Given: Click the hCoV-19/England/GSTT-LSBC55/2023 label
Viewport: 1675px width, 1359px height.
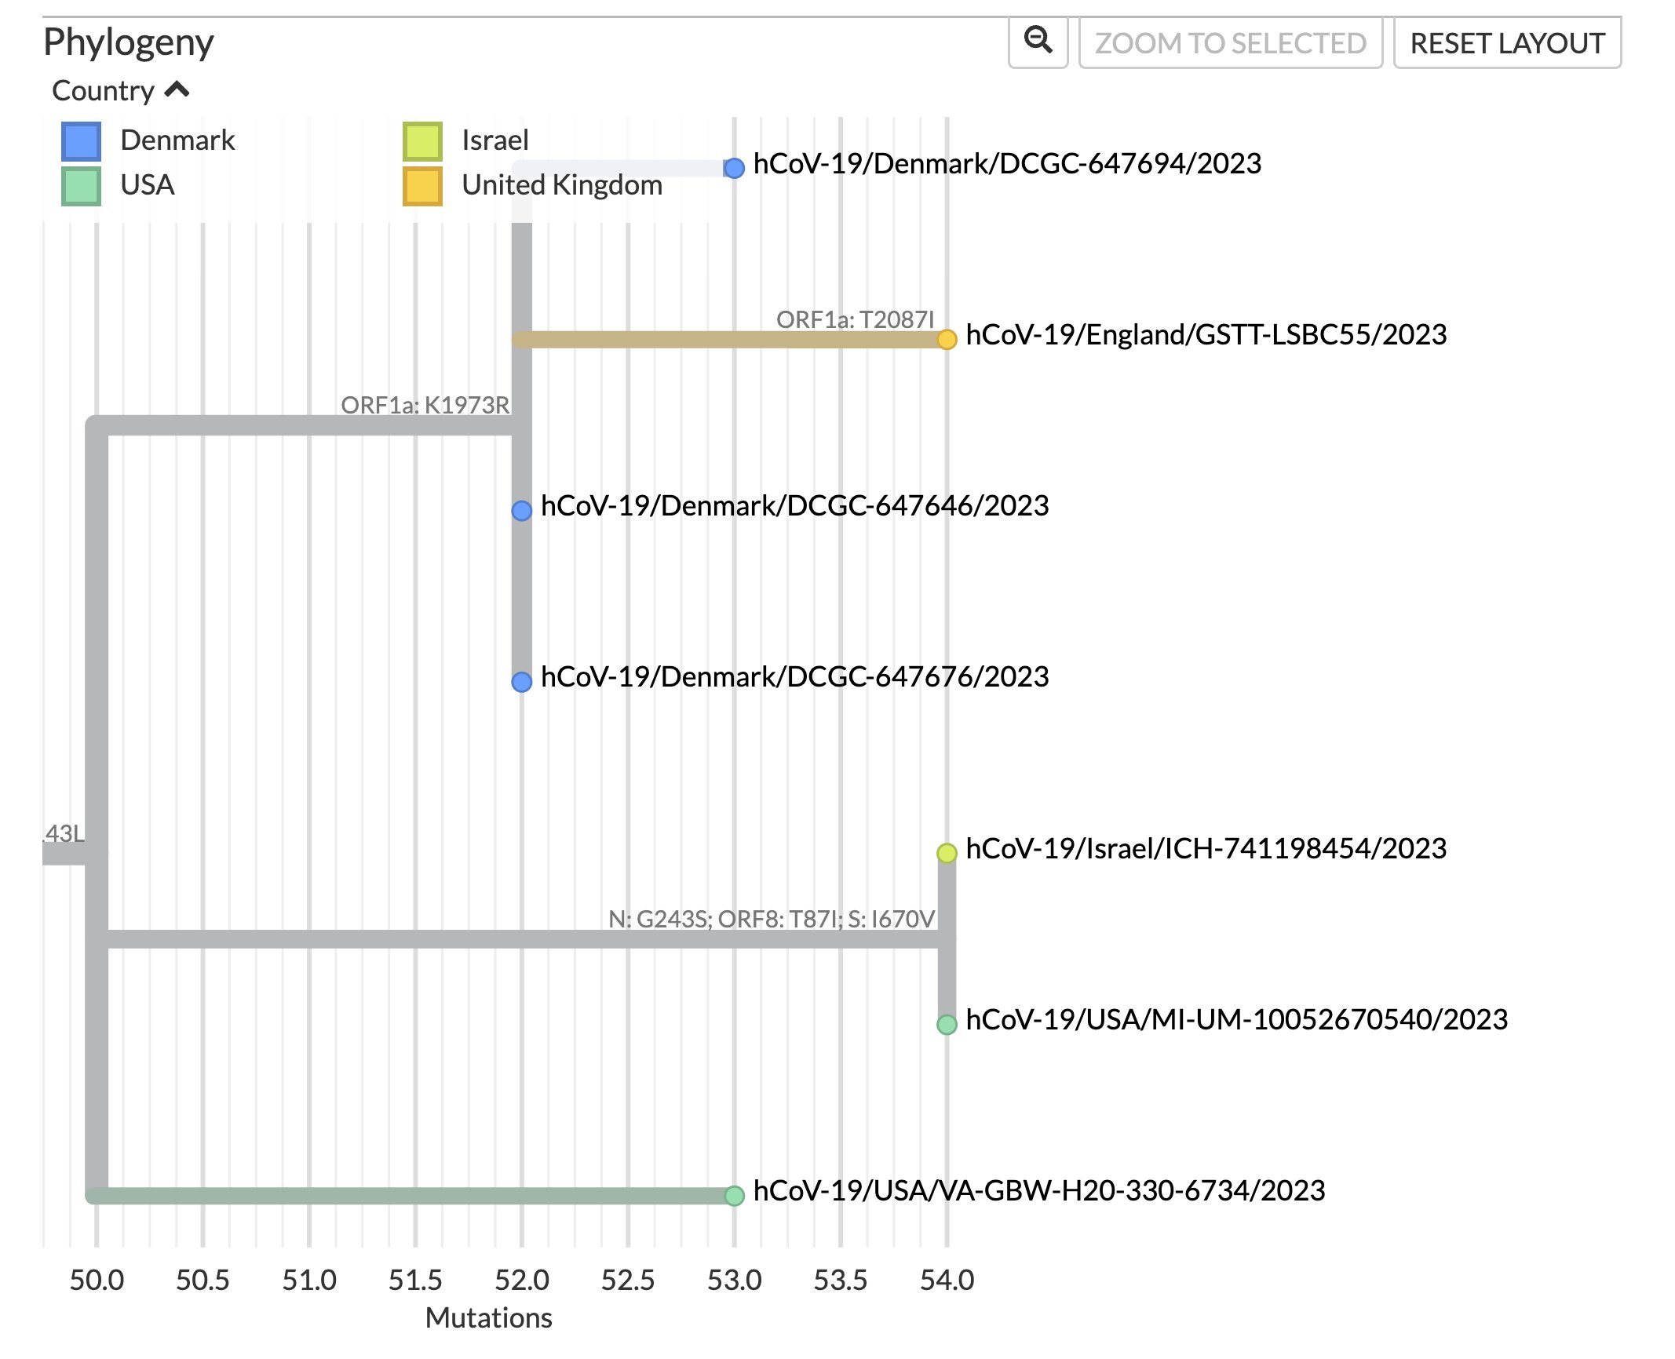Looking at the screenshot, I should [1206, 335].
